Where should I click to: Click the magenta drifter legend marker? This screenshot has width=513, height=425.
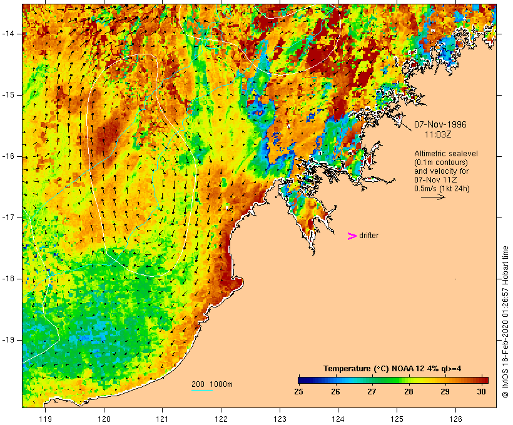click(352, 236)
